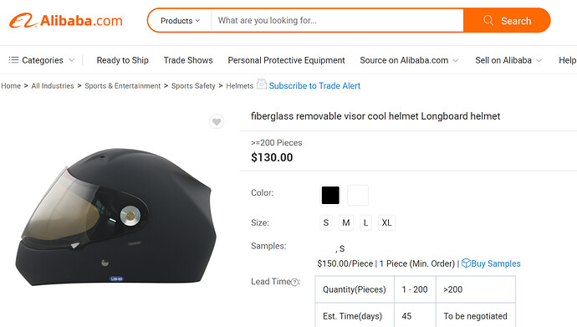This screenshot has height=327, width=577.
Task: Select size S option
Action: tap(325, 222)
